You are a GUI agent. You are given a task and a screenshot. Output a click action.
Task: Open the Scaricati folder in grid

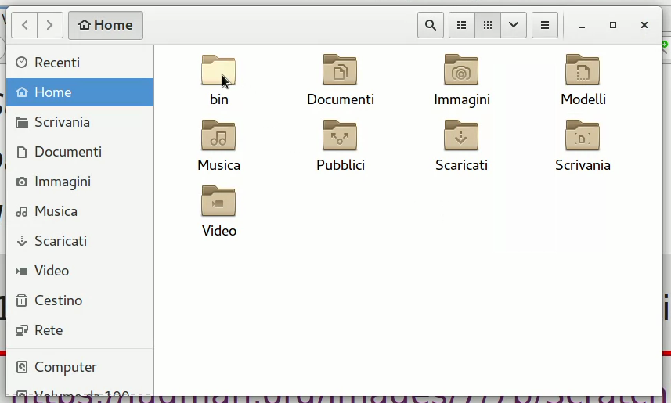click(x=461, y=137)
